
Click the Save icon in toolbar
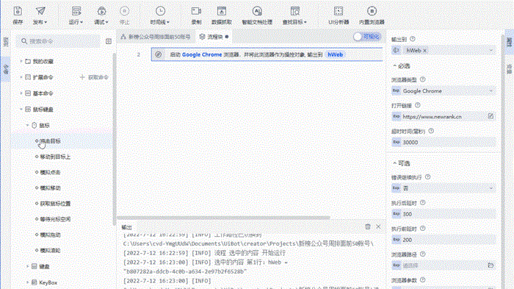[18, 11]
